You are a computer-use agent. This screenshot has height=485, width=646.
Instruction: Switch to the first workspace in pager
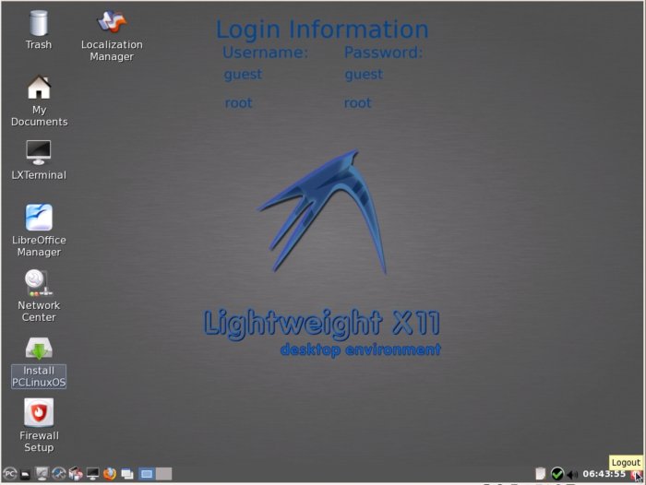pyautogui.click(x=146, y=474)
